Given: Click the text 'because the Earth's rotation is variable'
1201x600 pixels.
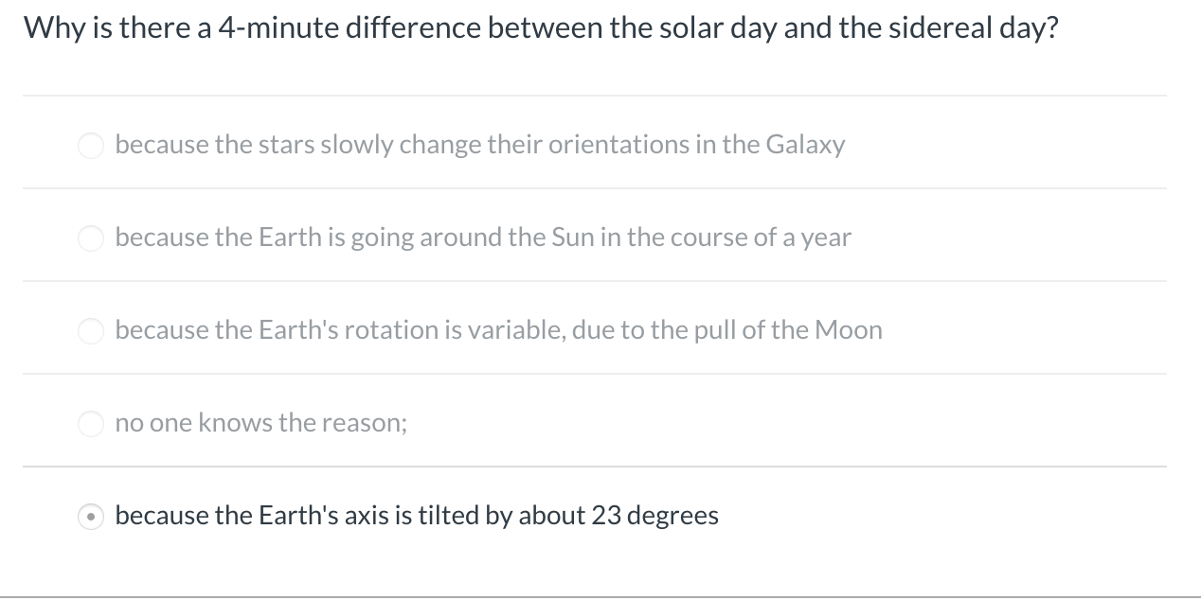Looking at the screenshot, I should (498, 331).
